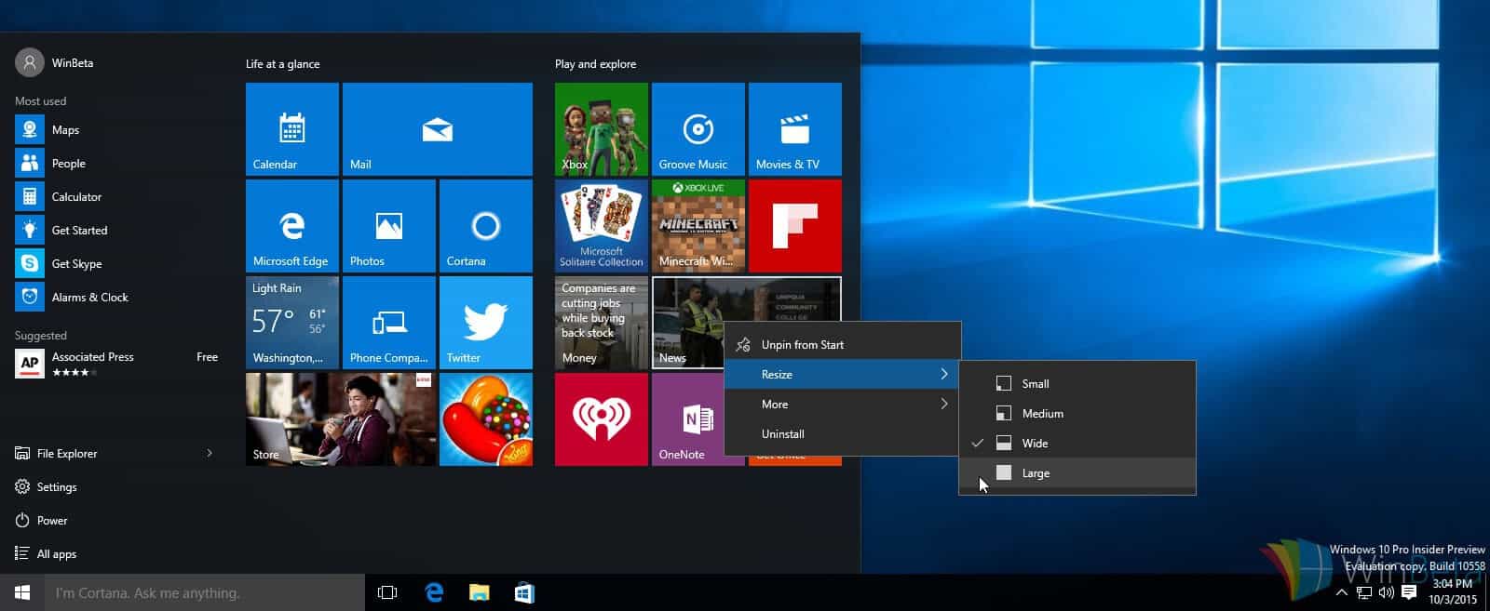Open the Calendar tile

[291, 129]
